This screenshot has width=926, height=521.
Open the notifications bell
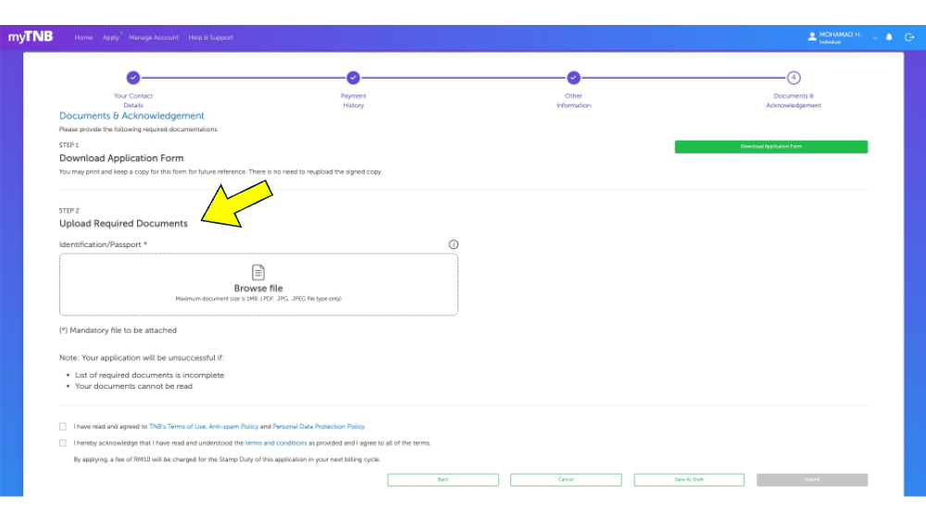pos(889,37)
